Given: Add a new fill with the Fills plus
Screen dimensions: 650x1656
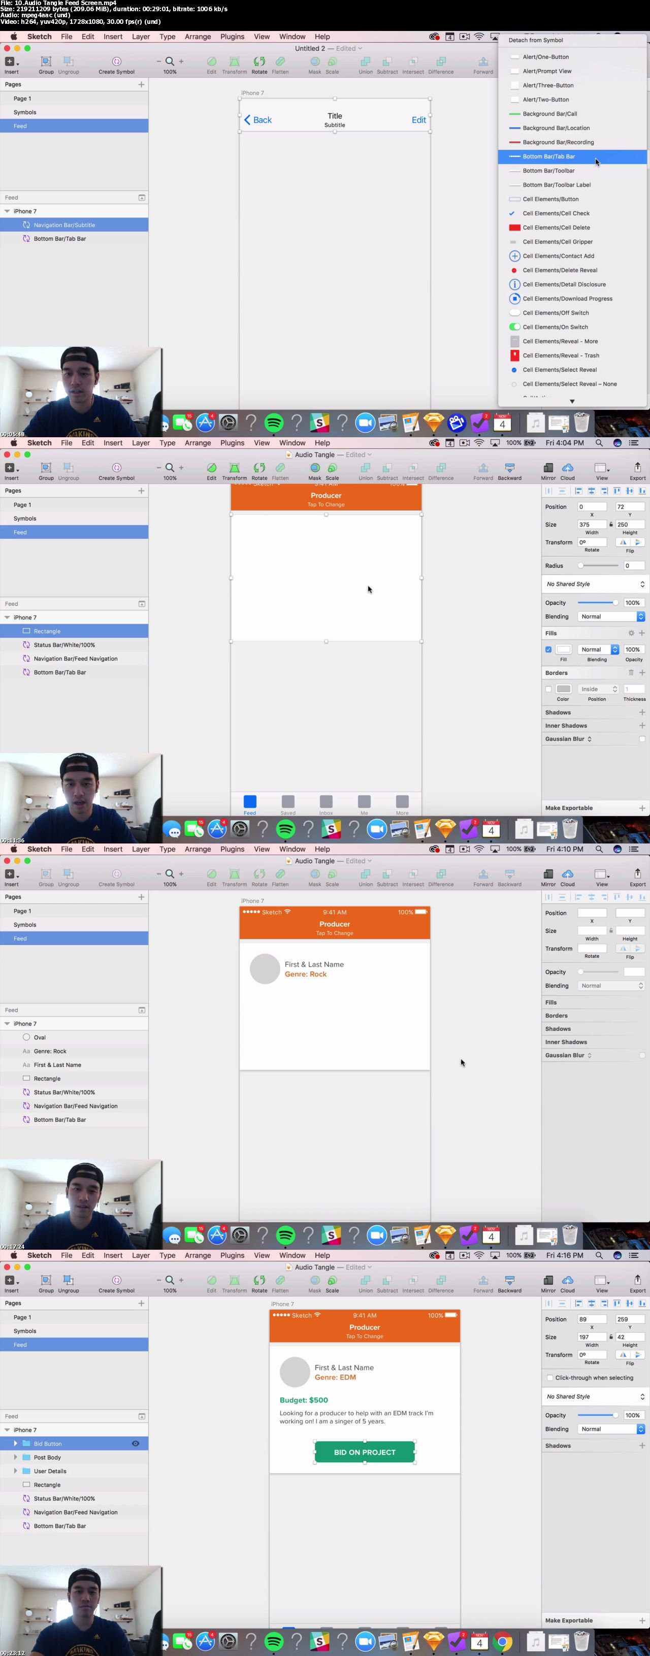Looking at the screenshot, I should (642, 633).
